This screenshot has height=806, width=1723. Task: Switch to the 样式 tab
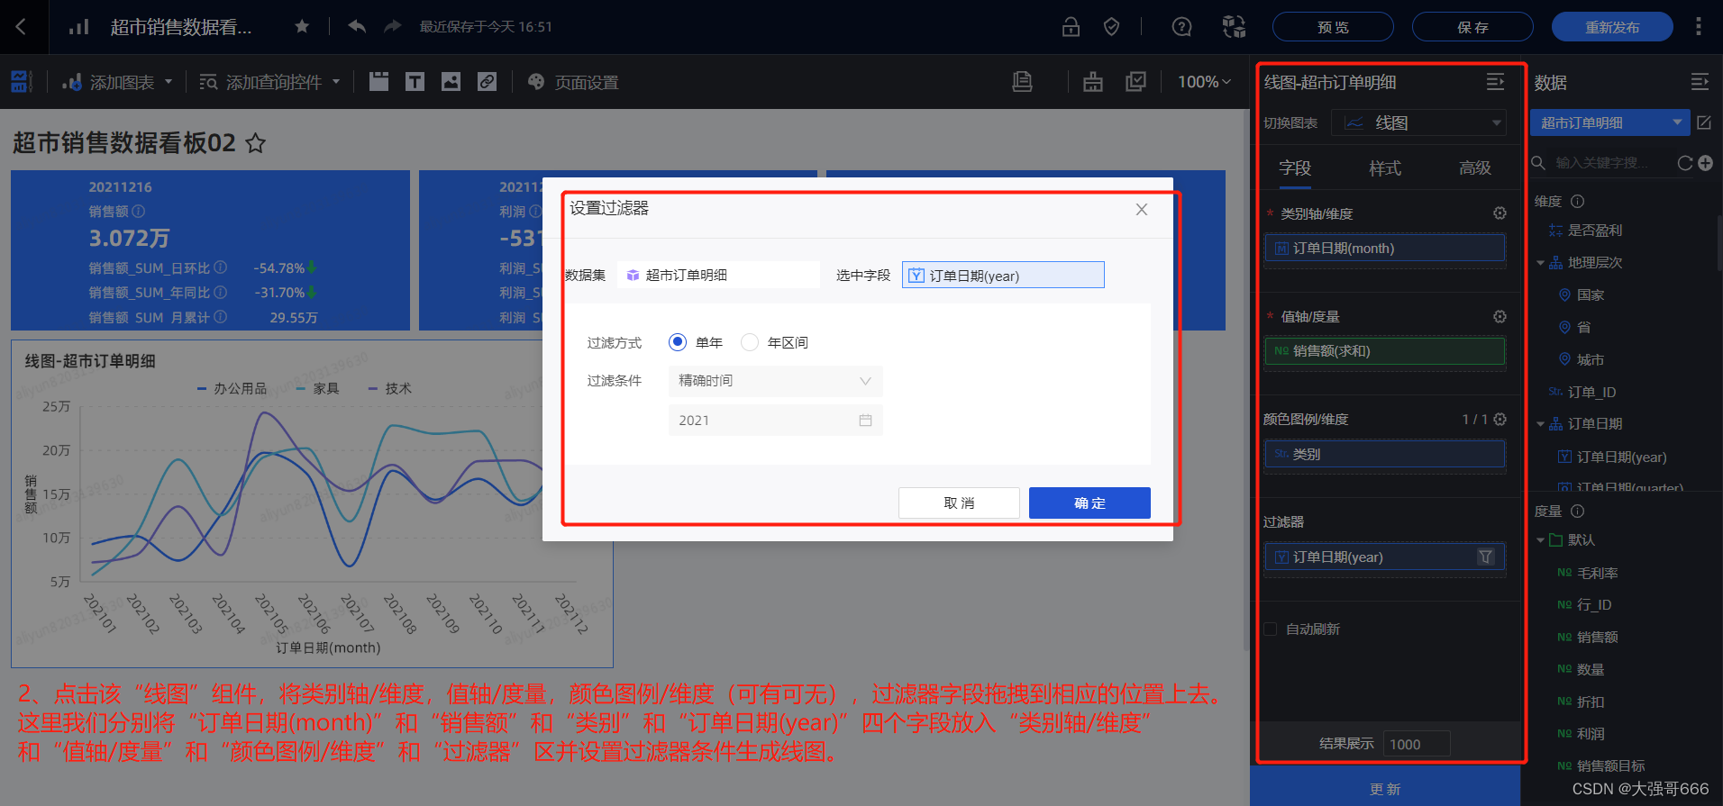point(1385,168)
